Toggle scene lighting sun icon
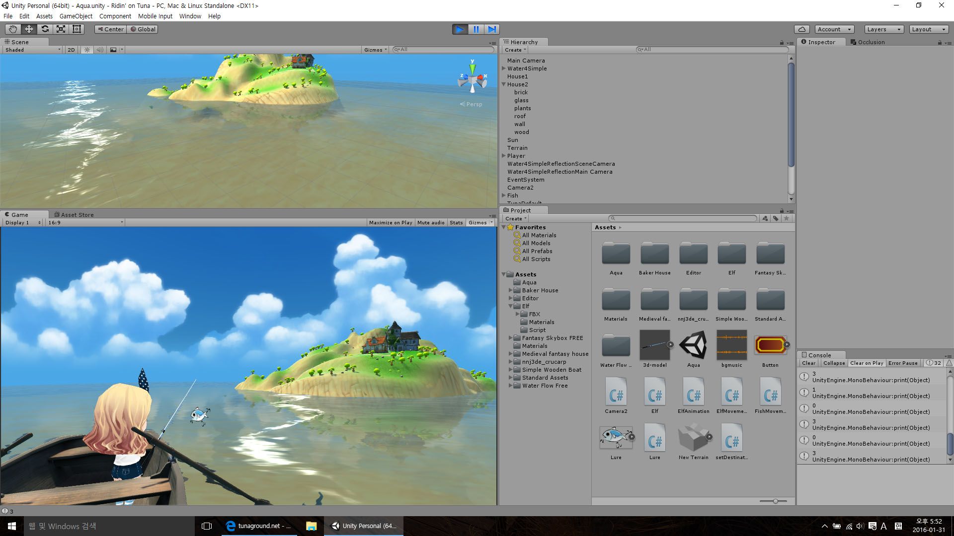The height and width of the screenshot is (536, 954). [87, 50]
